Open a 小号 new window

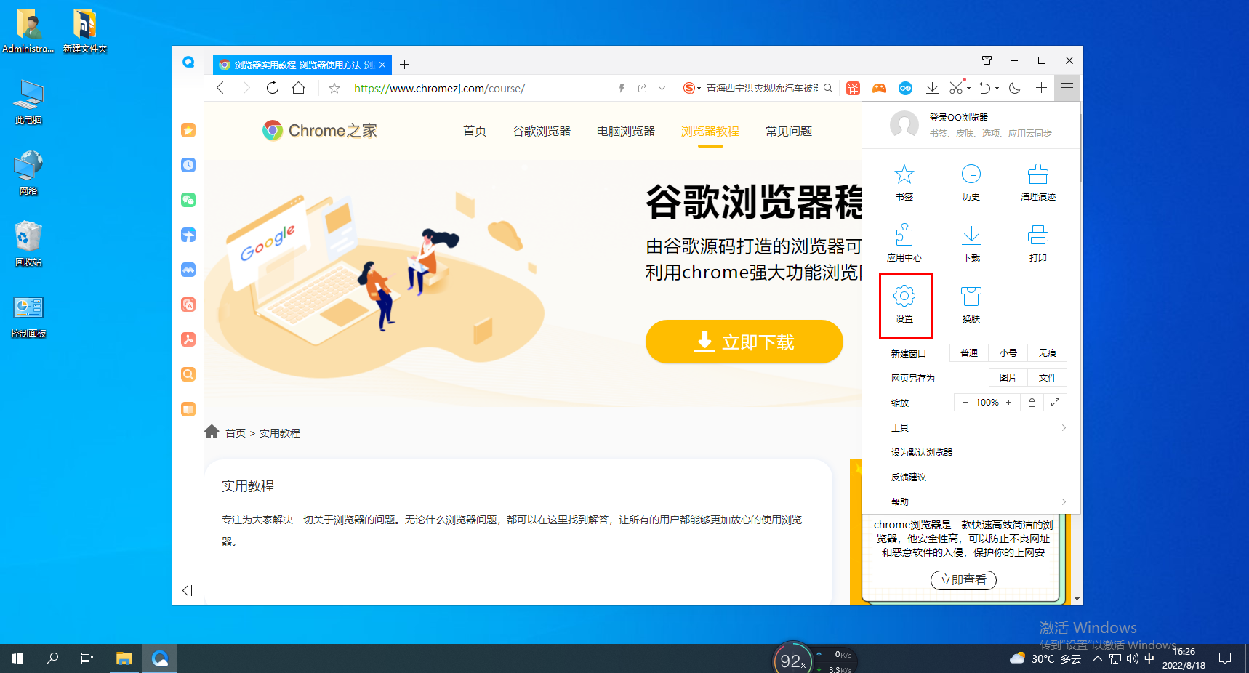[x=1008, y=352]
